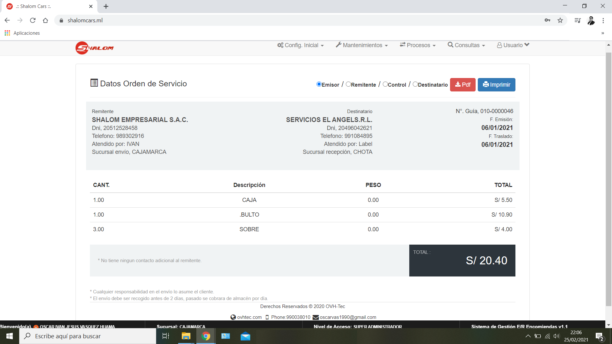612x344 pixels.
Task: Click the saved password key icon
Action: (x=547, y=20)
